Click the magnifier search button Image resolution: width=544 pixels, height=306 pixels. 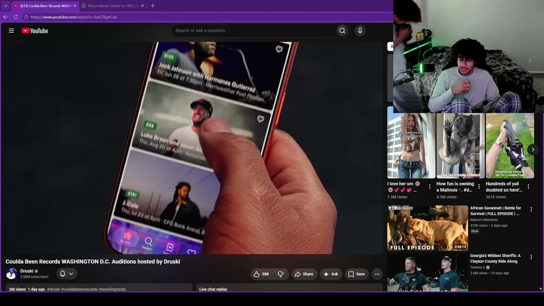tap(342, 31)
